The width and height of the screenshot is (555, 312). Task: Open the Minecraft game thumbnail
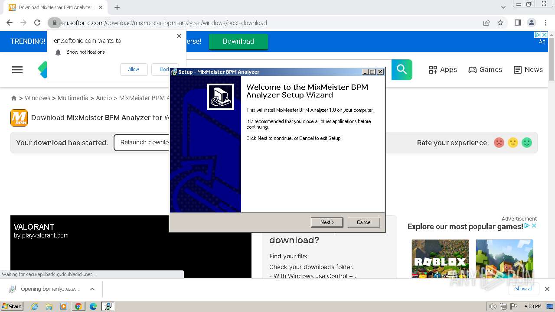pyautogui.click(x=504, y=259)
